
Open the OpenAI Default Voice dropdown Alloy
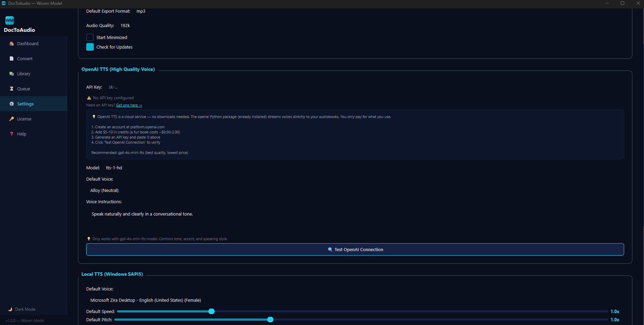[104, 191]
